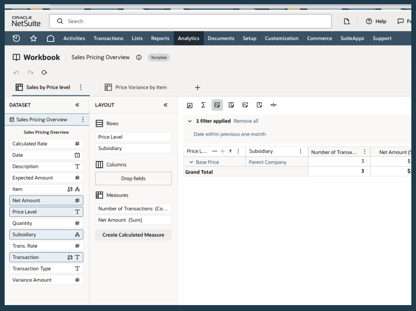Open Sales Pricing Overview dataset options menu
The height and width of the screenshot is (311, 416).
point(83,120)
